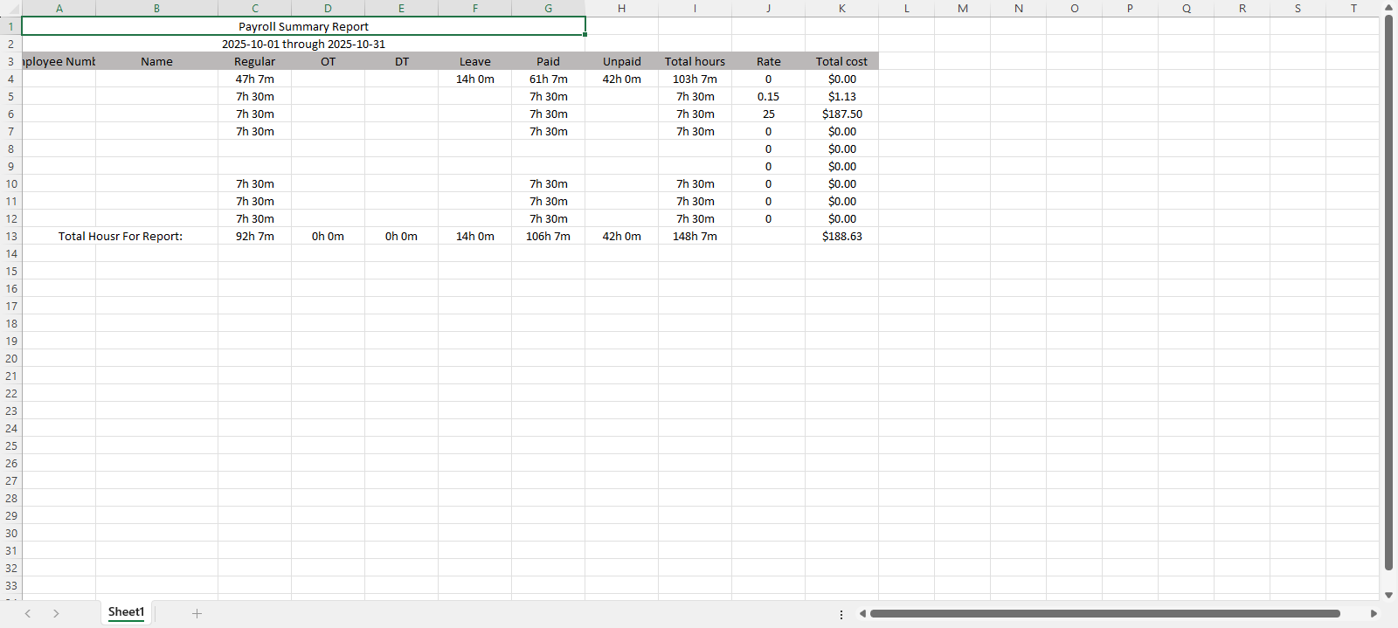Click the horizontal scrollbar thumb
The image size is (1398, 628).
(x=1104, y=614)
